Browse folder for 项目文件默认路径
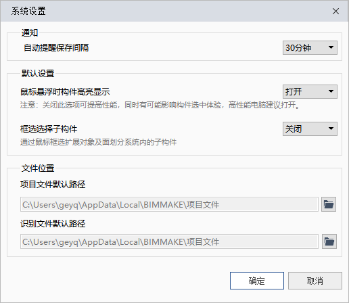 [329, 204]
